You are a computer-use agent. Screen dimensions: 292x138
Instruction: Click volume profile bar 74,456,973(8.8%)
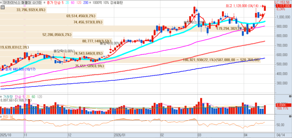click(52, 22)
